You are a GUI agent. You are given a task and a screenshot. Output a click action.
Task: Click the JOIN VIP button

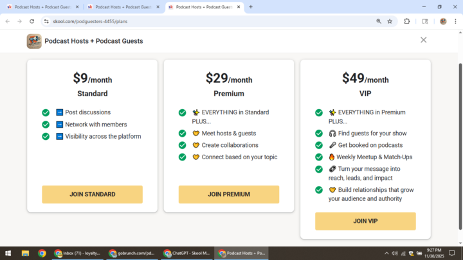[x=365, y=221]
